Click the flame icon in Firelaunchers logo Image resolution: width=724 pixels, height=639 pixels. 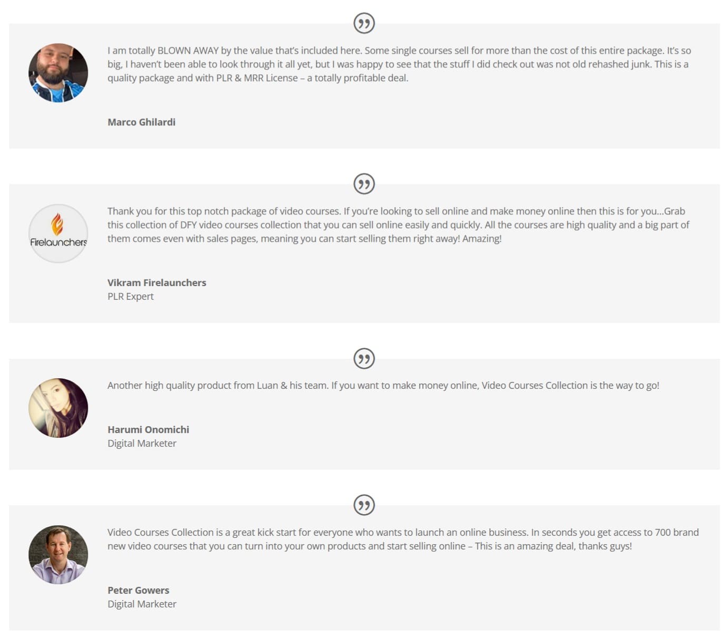(57, 224)
